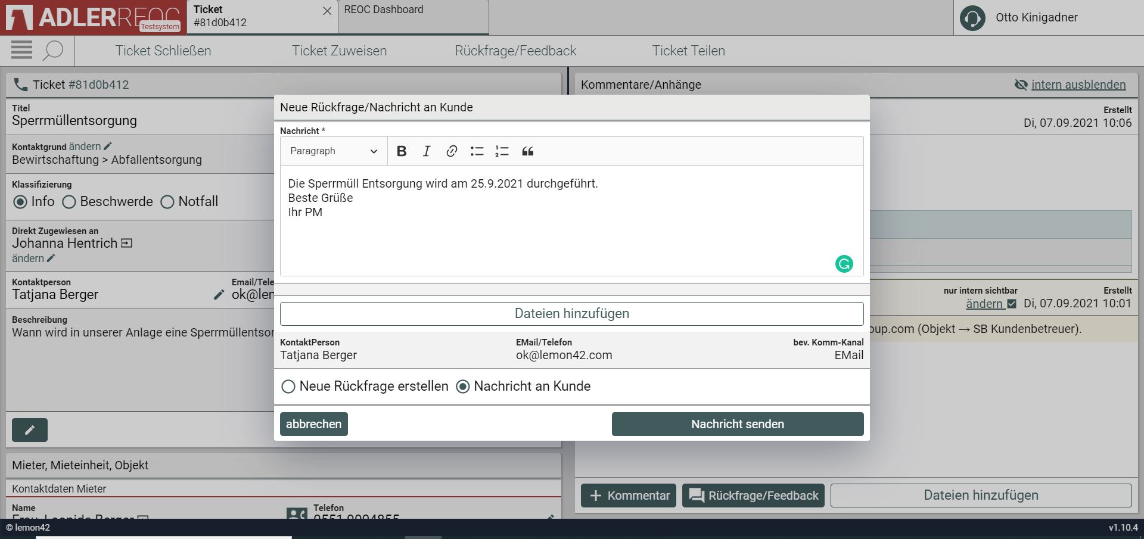Open the hamburger main menu
Screen dimensions: 1144x539
22,51
